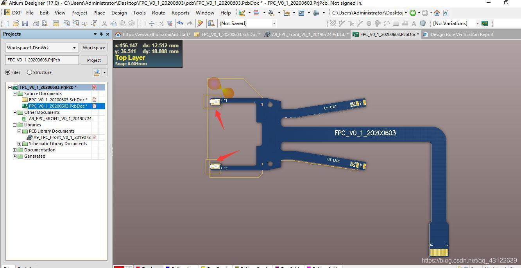This screenshot has height=268, width=521.
Task: Select the FPC_V0_1_20200603.PrjPcb project root
Action: point(48,87)
